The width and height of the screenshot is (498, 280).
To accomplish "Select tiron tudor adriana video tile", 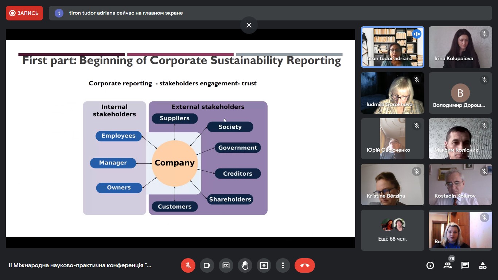I will click(x=393, y=47).
